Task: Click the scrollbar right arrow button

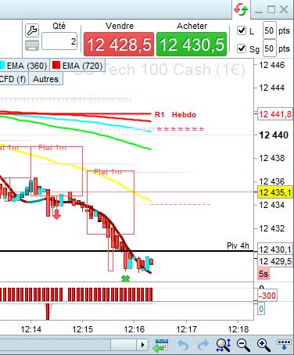Action: (x=142, y=345)
